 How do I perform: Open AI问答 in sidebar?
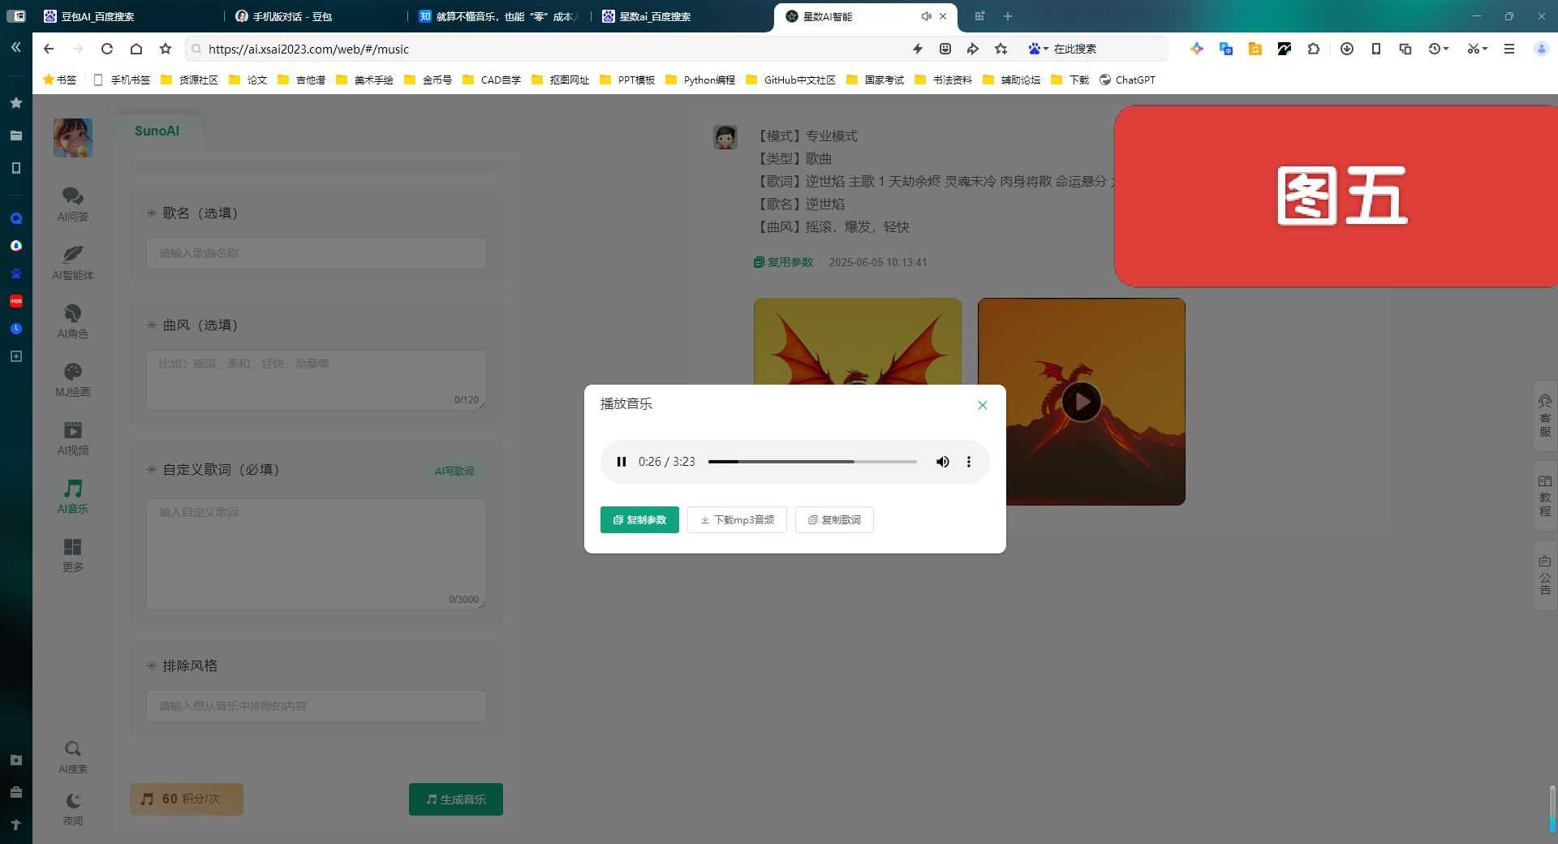click(73, 204)
